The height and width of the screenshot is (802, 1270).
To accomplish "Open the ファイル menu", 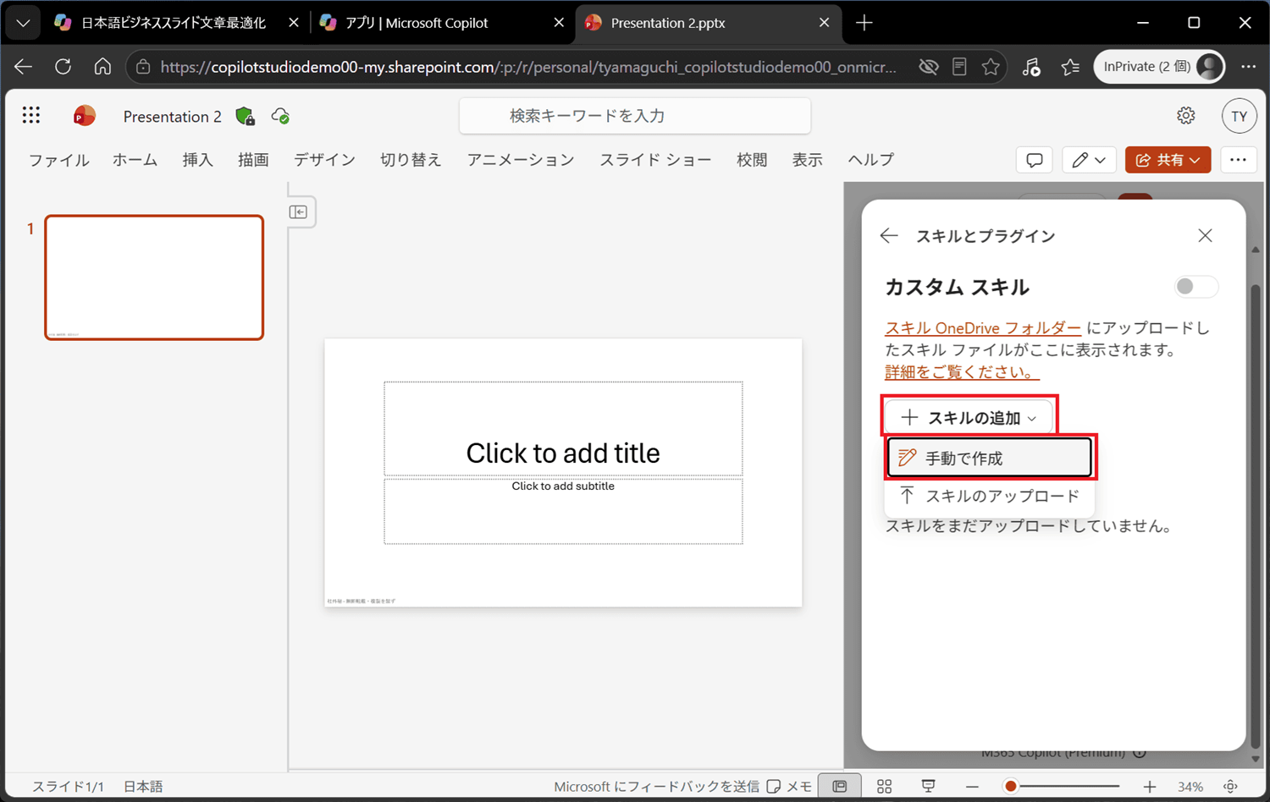I will click(x=59, y=160).
